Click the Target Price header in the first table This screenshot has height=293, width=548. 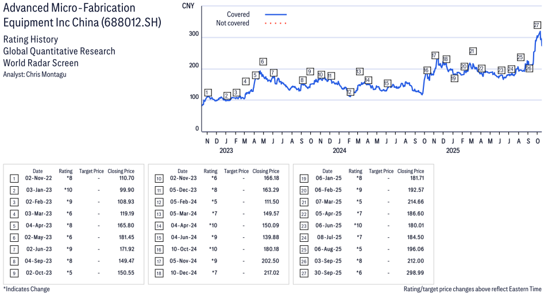click(91, 171)
